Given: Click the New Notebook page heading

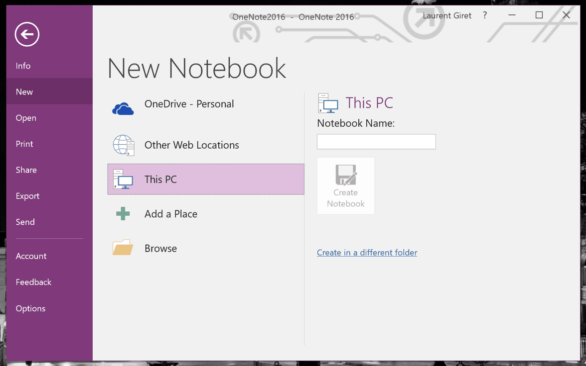Looking at the screenshot, I should (196, 68).
